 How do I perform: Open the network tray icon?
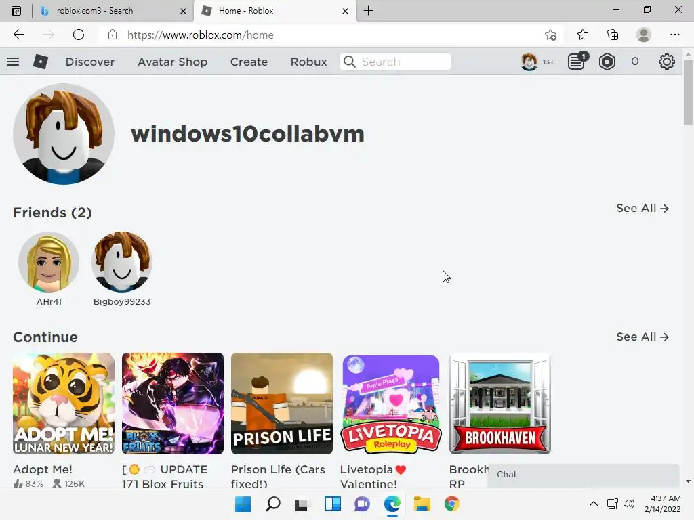point(613,504)
